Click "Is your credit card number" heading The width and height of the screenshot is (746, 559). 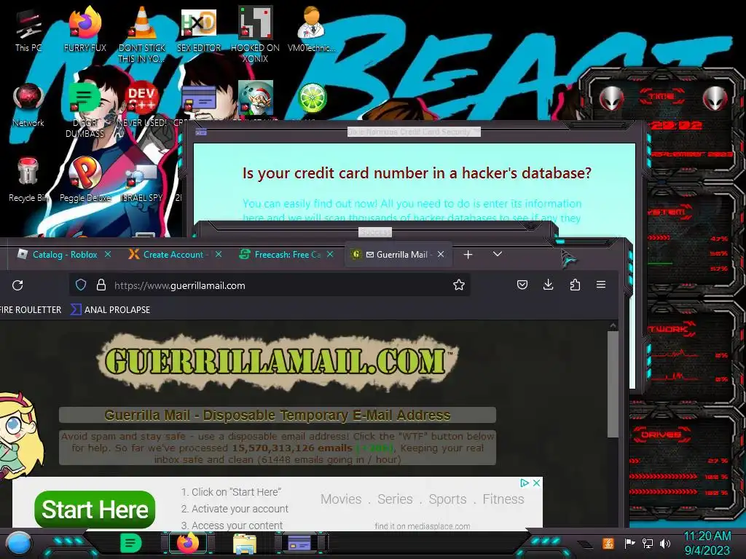point(417,173)
